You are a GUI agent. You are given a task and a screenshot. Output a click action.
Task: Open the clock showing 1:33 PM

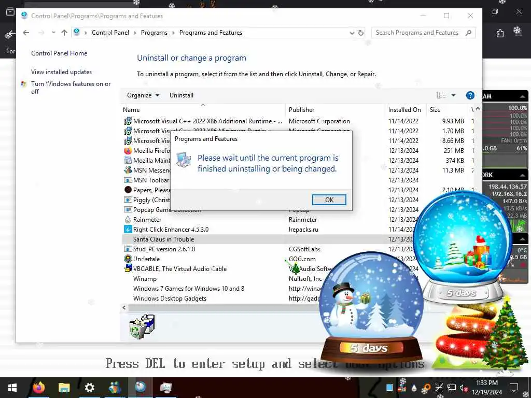pos(486,388)
